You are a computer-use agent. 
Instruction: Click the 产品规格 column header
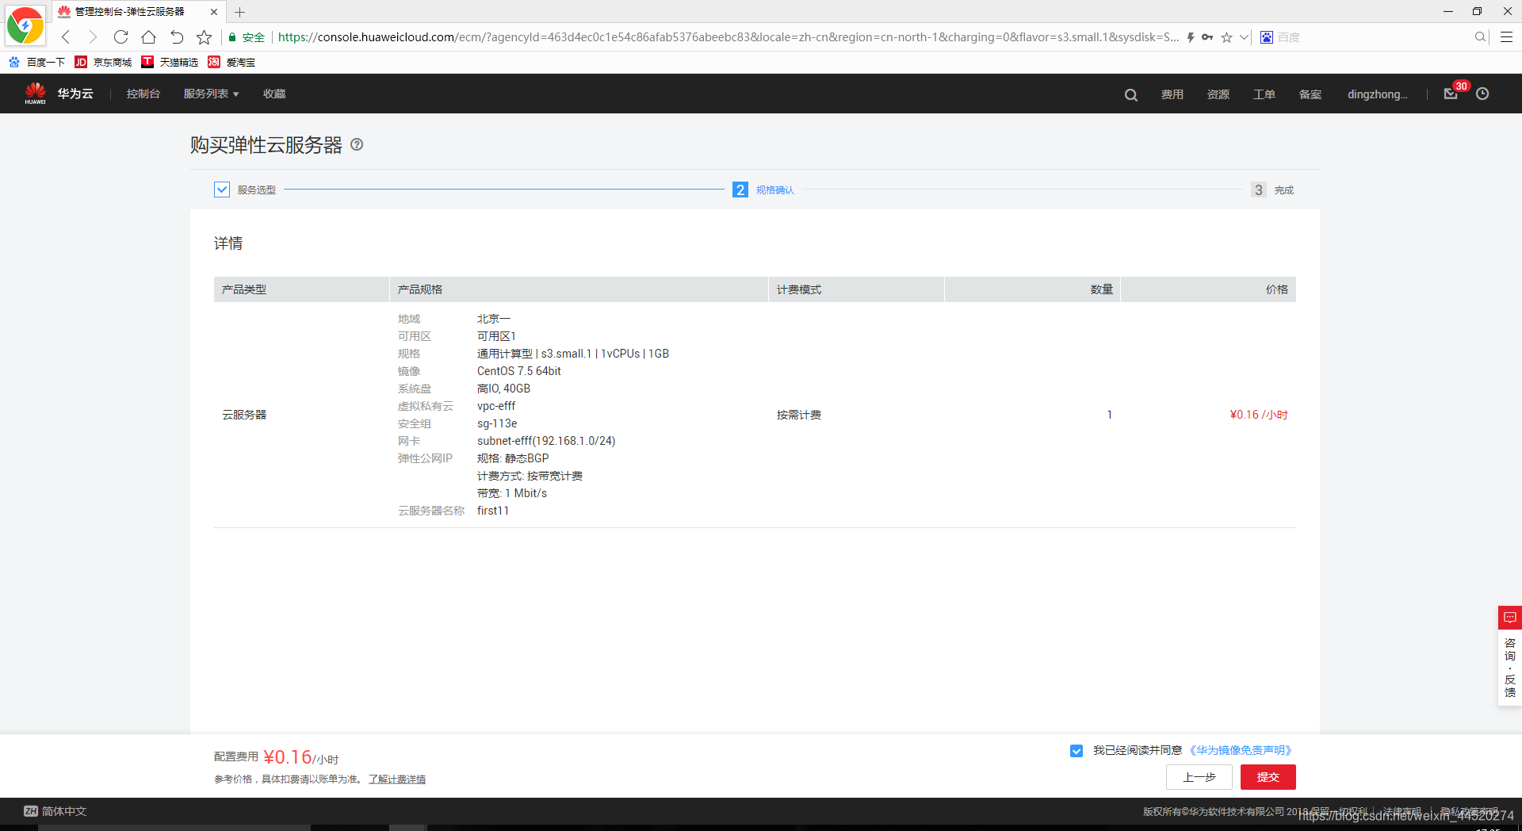click(x=579, y=289)
